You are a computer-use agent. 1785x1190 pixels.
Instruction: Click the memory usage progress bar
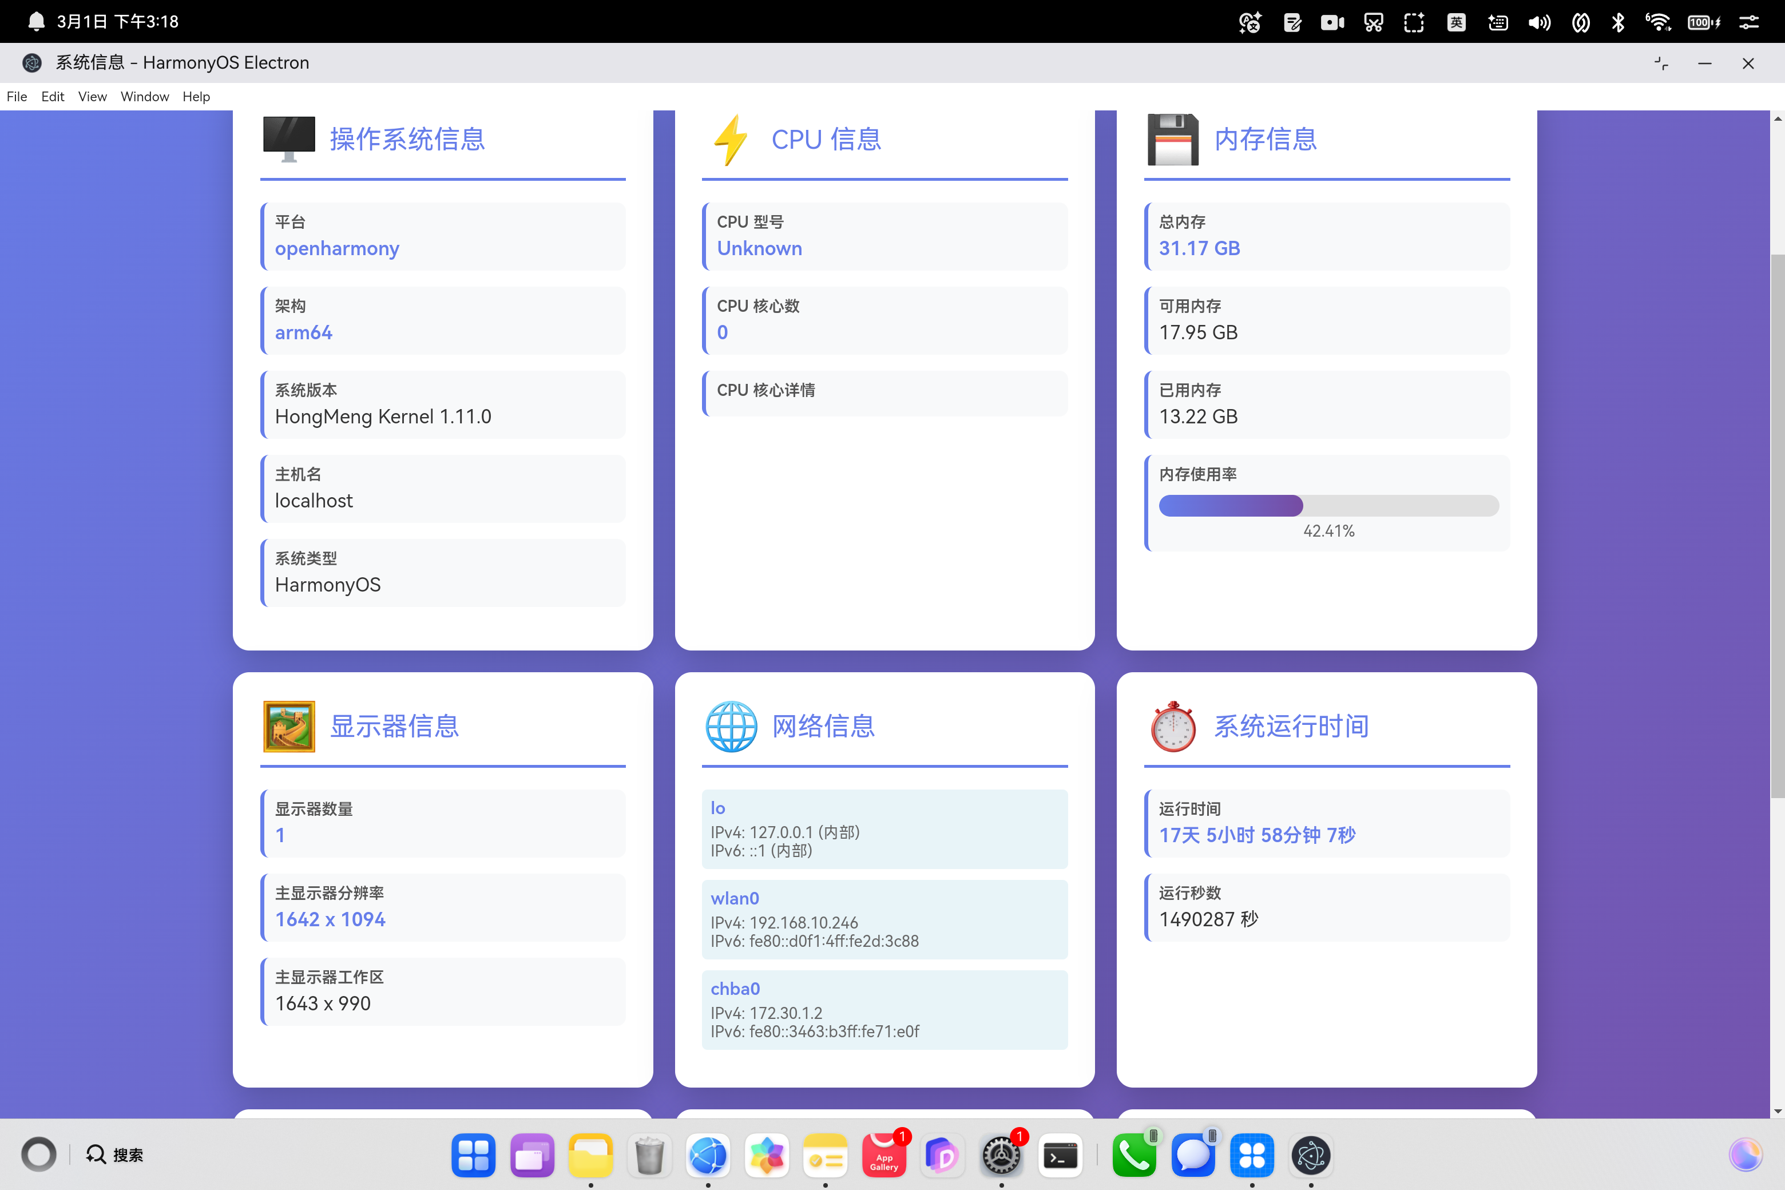click(x=1328, y=505)
